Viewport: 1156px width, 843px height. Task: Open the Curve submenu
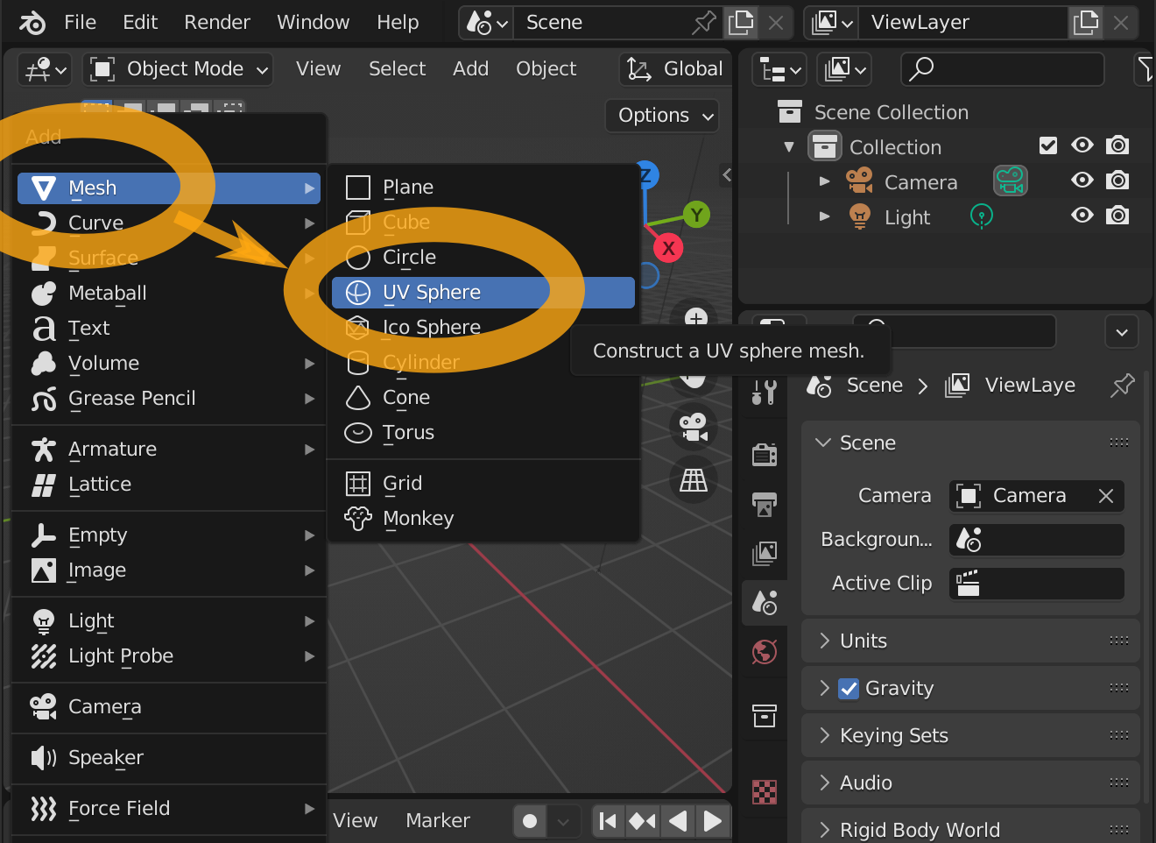coord(169,223)
